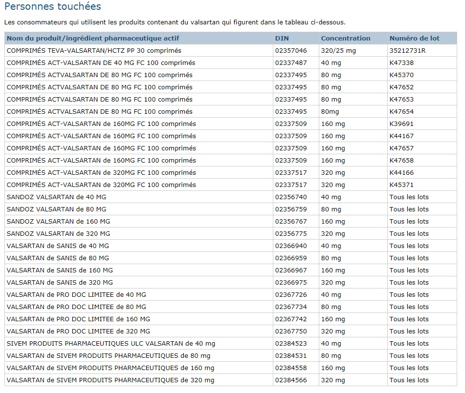Click the 'Numéro de lot' column header
465x393 pixels.
tap(414, 38)
